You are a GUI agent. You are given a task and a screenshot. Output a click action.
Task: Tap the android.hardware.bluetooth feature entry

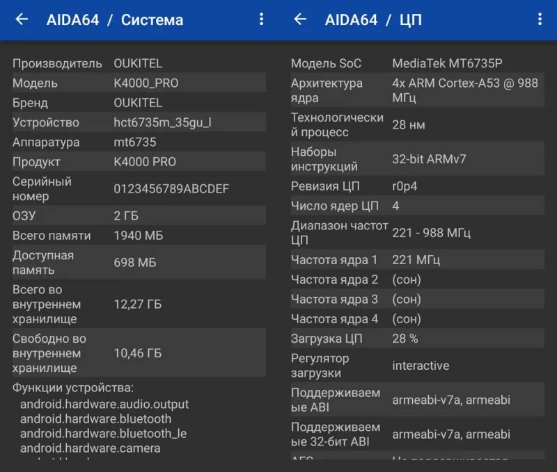(95, 418)
